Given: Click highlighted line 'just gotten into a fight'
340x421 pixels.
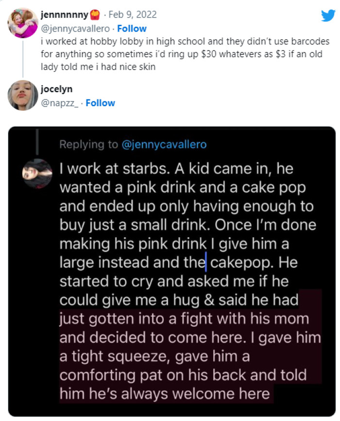Looking at the screenshot, I should pos(184,318).
